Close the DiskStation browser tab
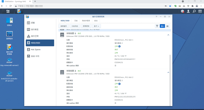 pyautogui.click(x=30, y=1)
